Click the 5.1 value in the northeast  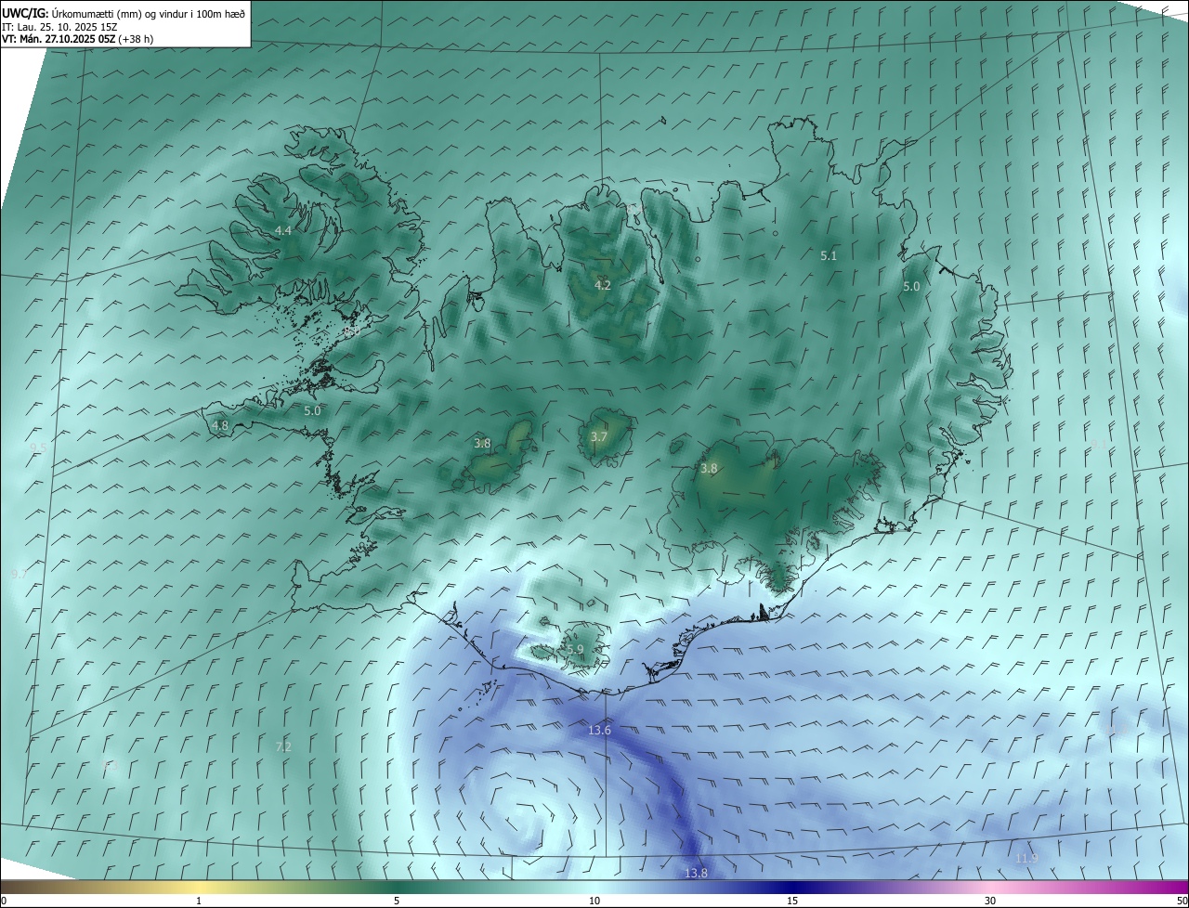pos(830,254)
